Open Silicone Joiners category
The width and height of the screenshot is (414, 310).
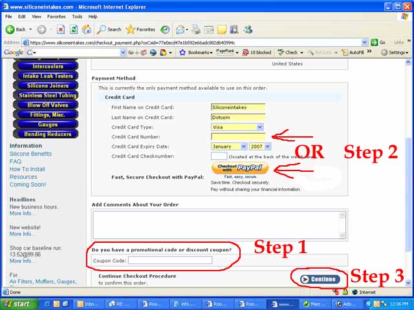[x=47, y=86]
